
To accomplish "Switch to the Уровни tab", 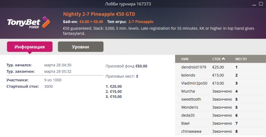I will coord(81,47).
